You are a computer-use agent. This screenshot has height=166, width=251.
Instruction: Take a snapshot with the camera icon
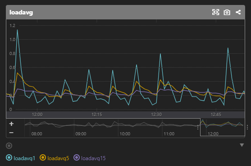click(x=227, y=12)
